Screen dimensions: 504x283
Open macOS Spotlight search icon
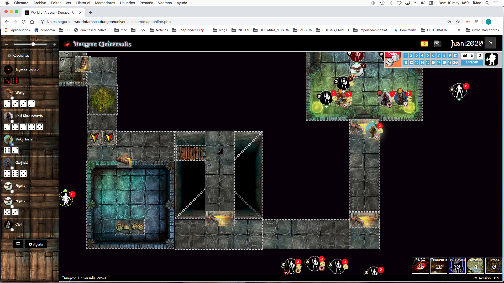pos(487,3)
